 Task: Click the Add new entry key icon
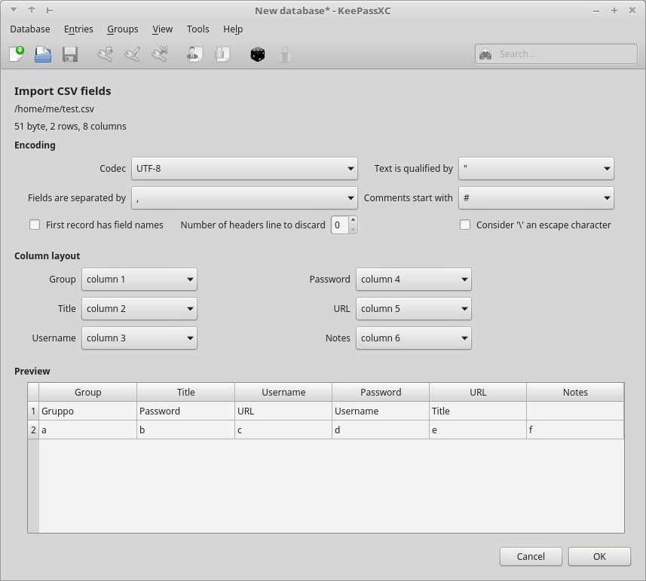(x=106, y=54)
